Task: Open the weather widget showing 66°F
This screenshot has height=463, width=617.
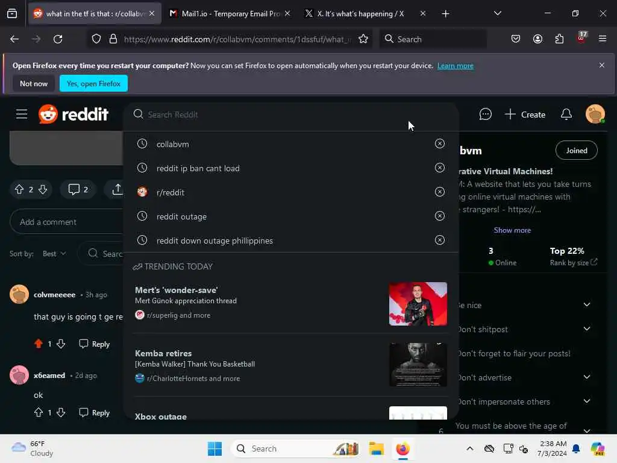Action: point(33,449)
